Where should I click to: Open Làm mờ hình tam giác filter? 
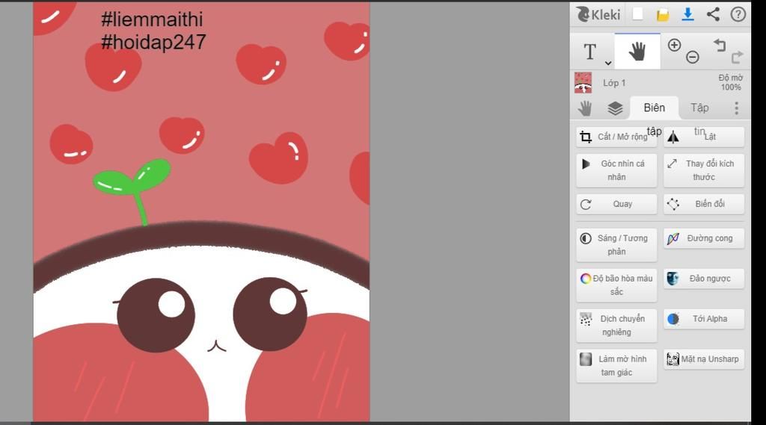click(x=616, y=365)
